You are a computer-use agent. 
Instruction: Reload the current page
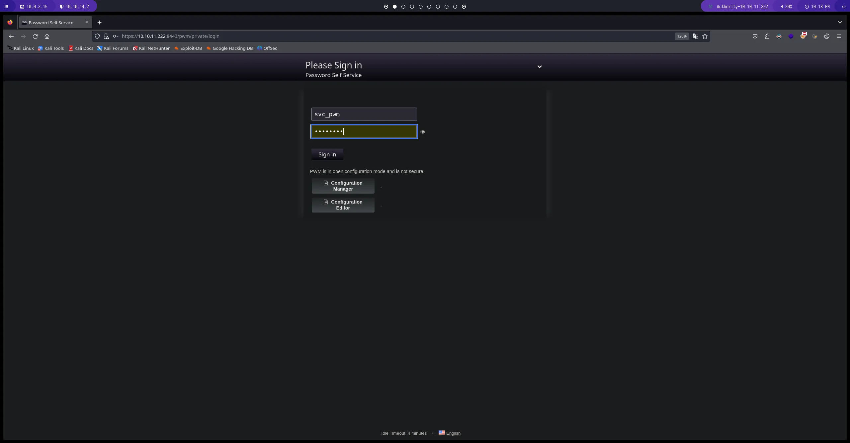click(x=35, y=36)
